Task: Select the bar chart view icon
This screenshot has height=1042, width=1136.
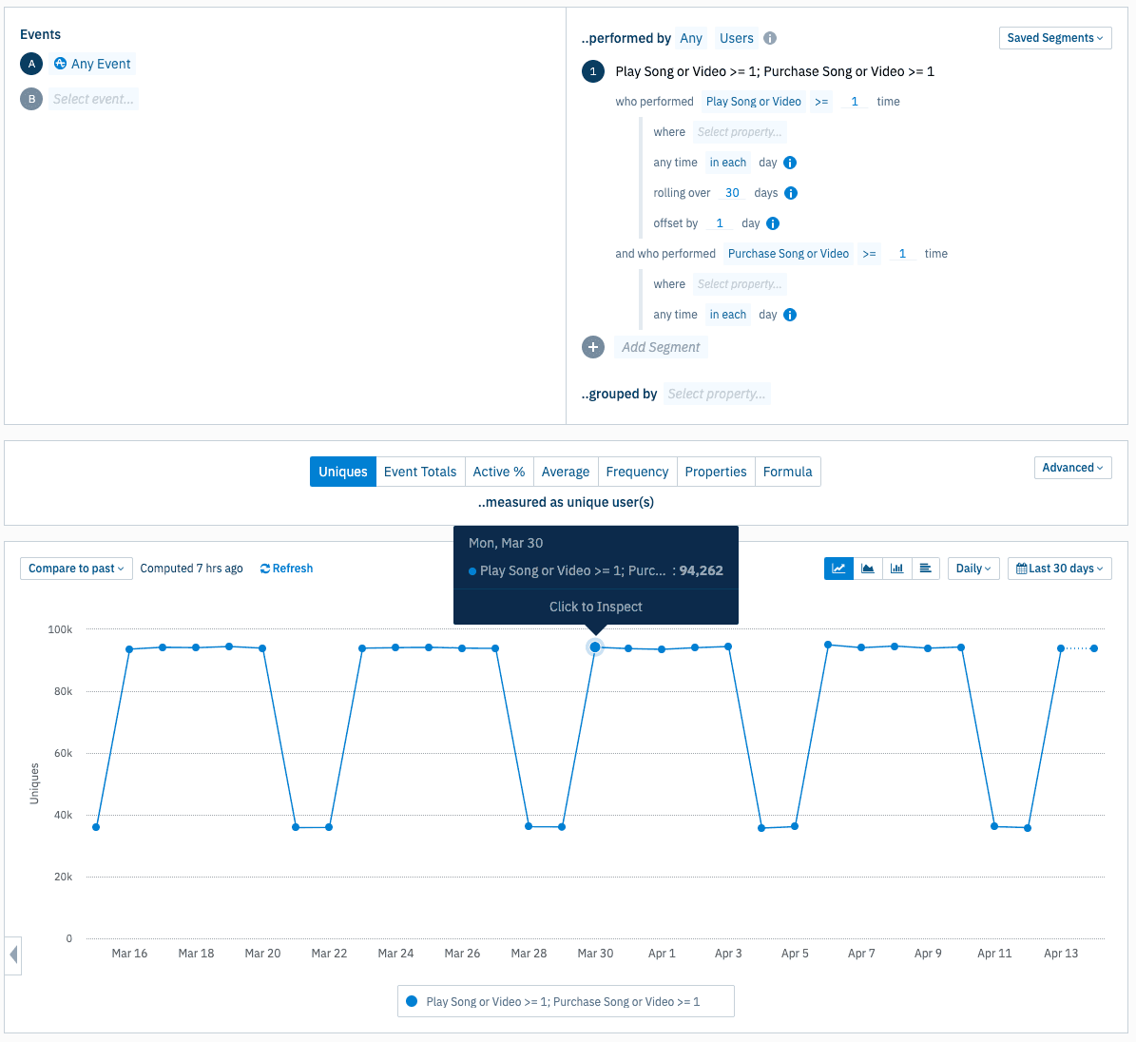Action: pos(896,569)
